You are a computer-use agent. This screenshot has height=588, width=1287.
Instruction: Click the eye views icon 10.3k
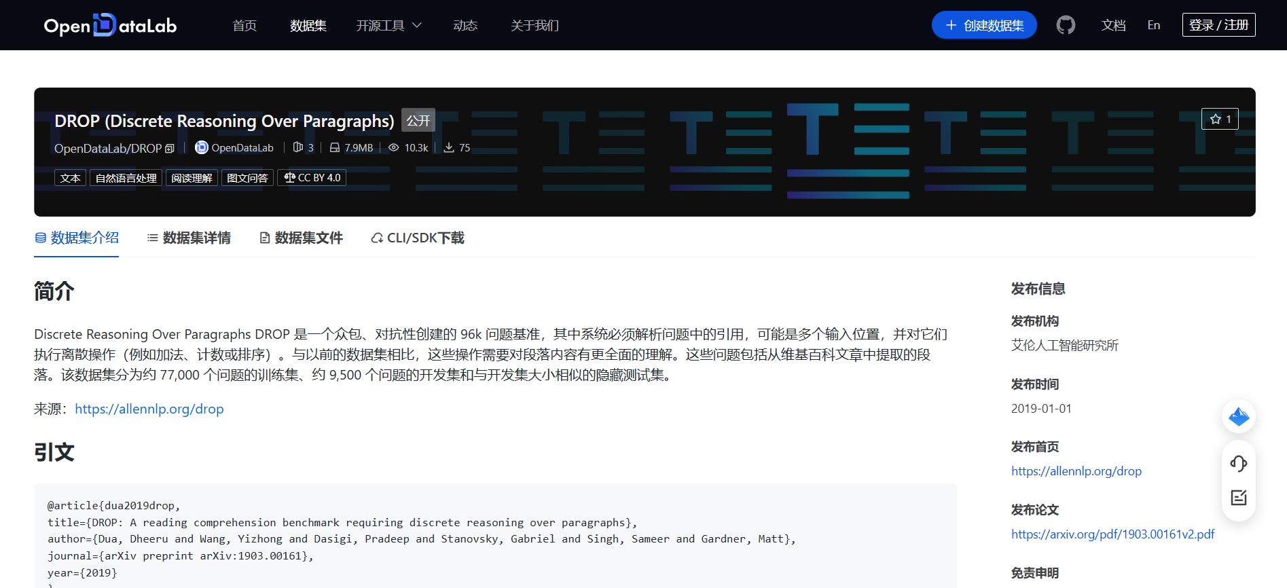[x=393, y=147]
